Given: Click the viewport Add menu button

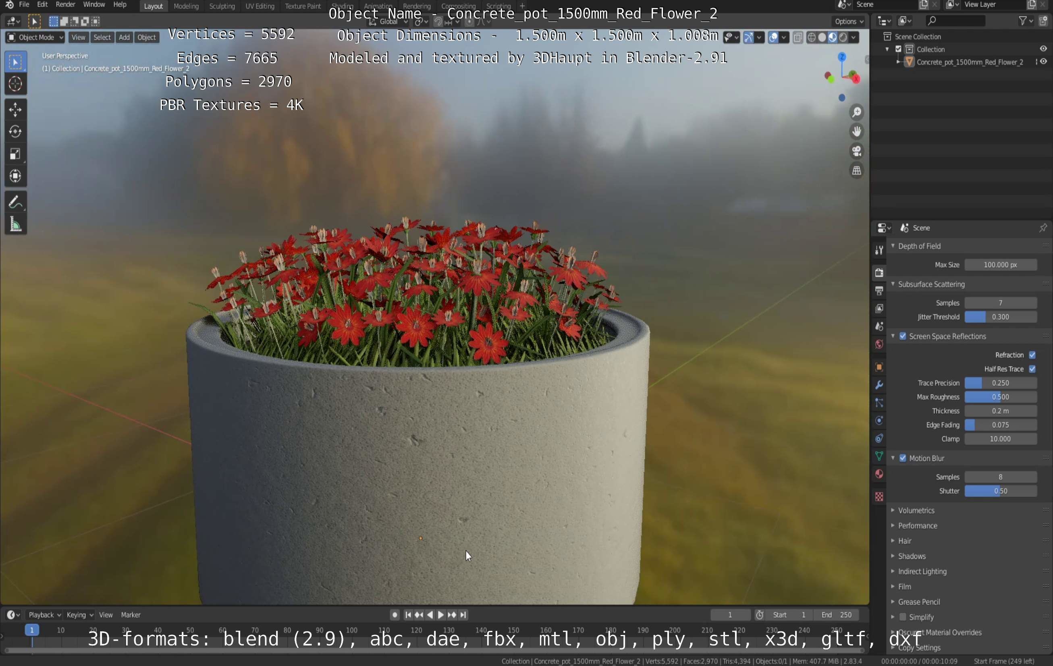Looking at the screenshot, I should point(124,37).
